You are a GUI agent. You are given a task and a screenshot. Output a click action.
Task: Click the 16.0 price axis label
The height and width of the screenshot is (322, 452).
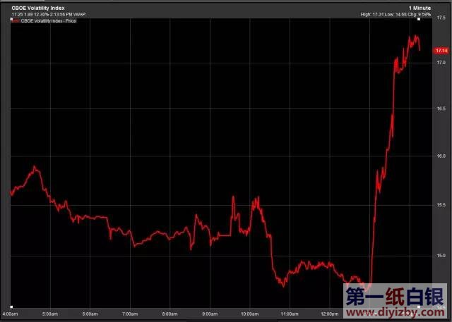[x=440, y=156]
